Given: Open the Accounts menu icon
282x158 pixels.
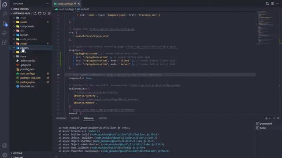Looking at the screenshot, I should (5, 146).
